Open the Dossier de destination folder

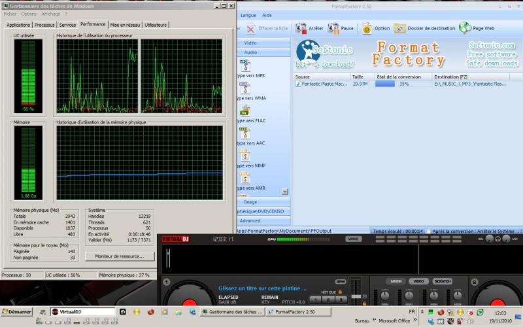point(399,29)
